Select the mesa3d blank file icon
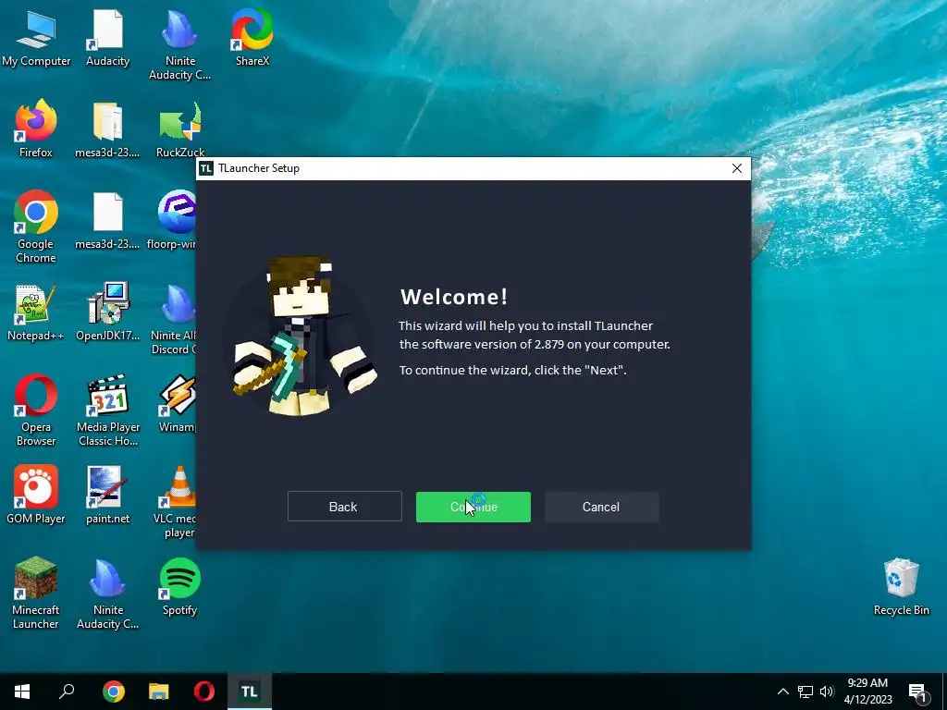 [107, 221]
